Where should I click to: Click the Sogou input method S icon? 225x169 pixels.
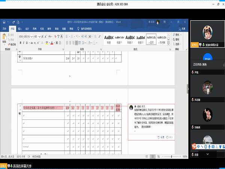point(194,145)
